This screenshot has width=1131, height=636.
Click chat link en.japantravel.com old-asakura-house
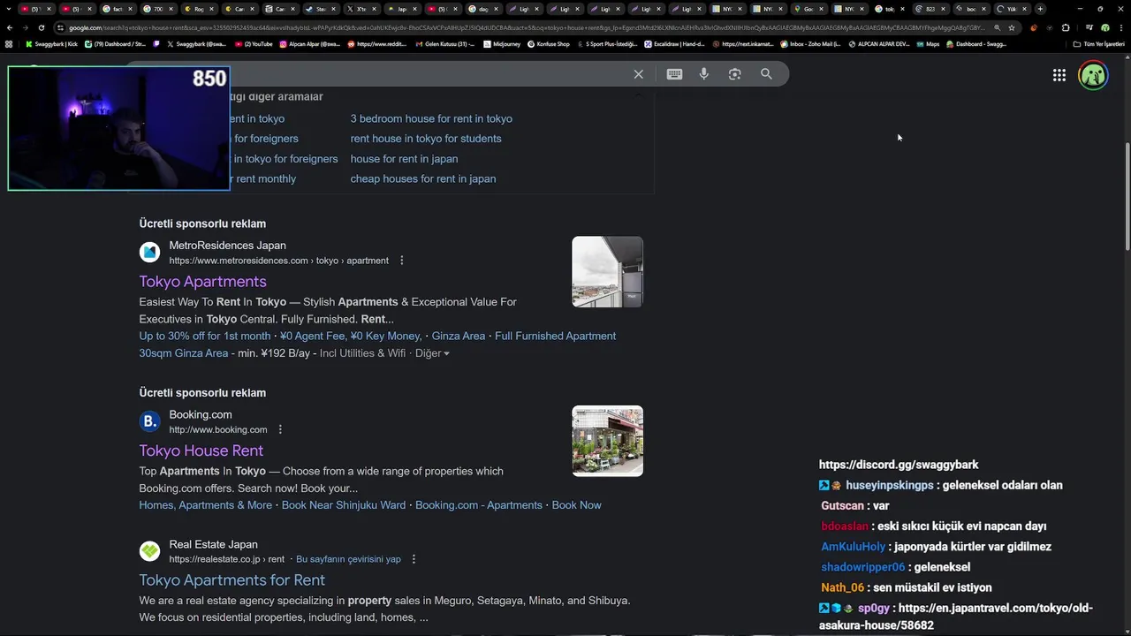(956, 617)
